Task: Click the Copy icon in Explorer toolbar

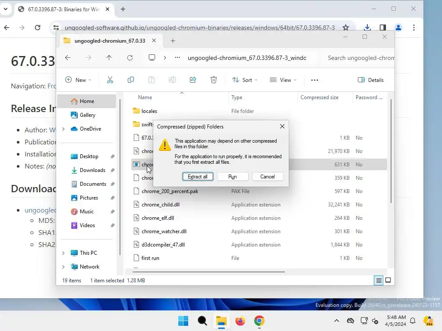Action: click(131, 80)
